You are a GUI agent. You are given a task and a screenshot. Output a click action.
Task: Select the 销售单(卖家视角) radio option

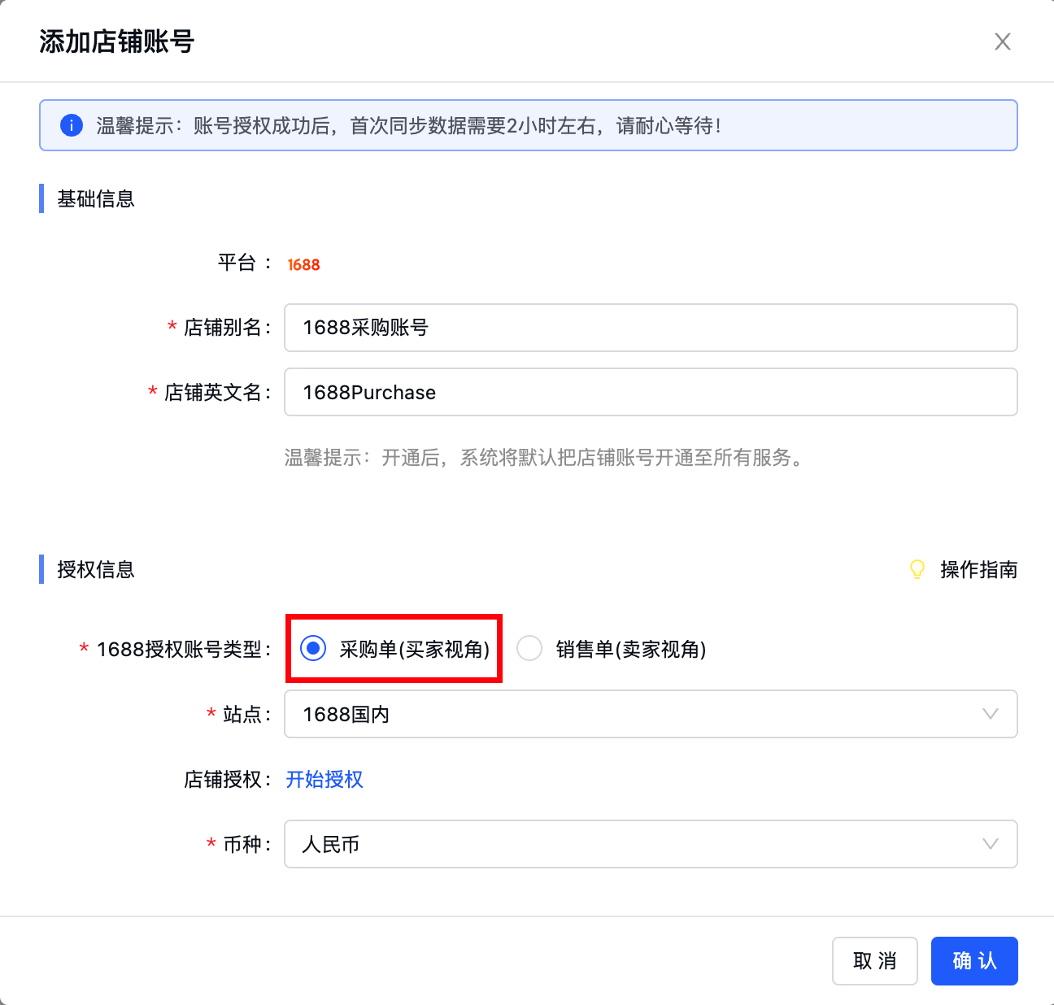(x=529, y=649)
